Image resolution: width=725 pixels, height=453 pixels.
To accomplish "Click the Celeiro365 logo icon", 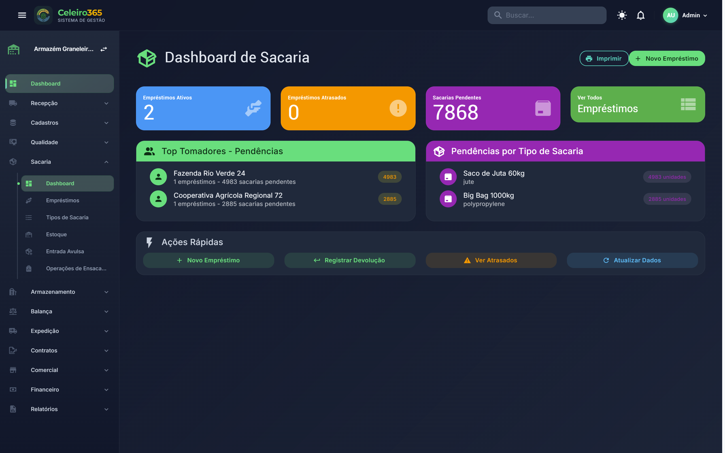I will (x=43, y=15).
